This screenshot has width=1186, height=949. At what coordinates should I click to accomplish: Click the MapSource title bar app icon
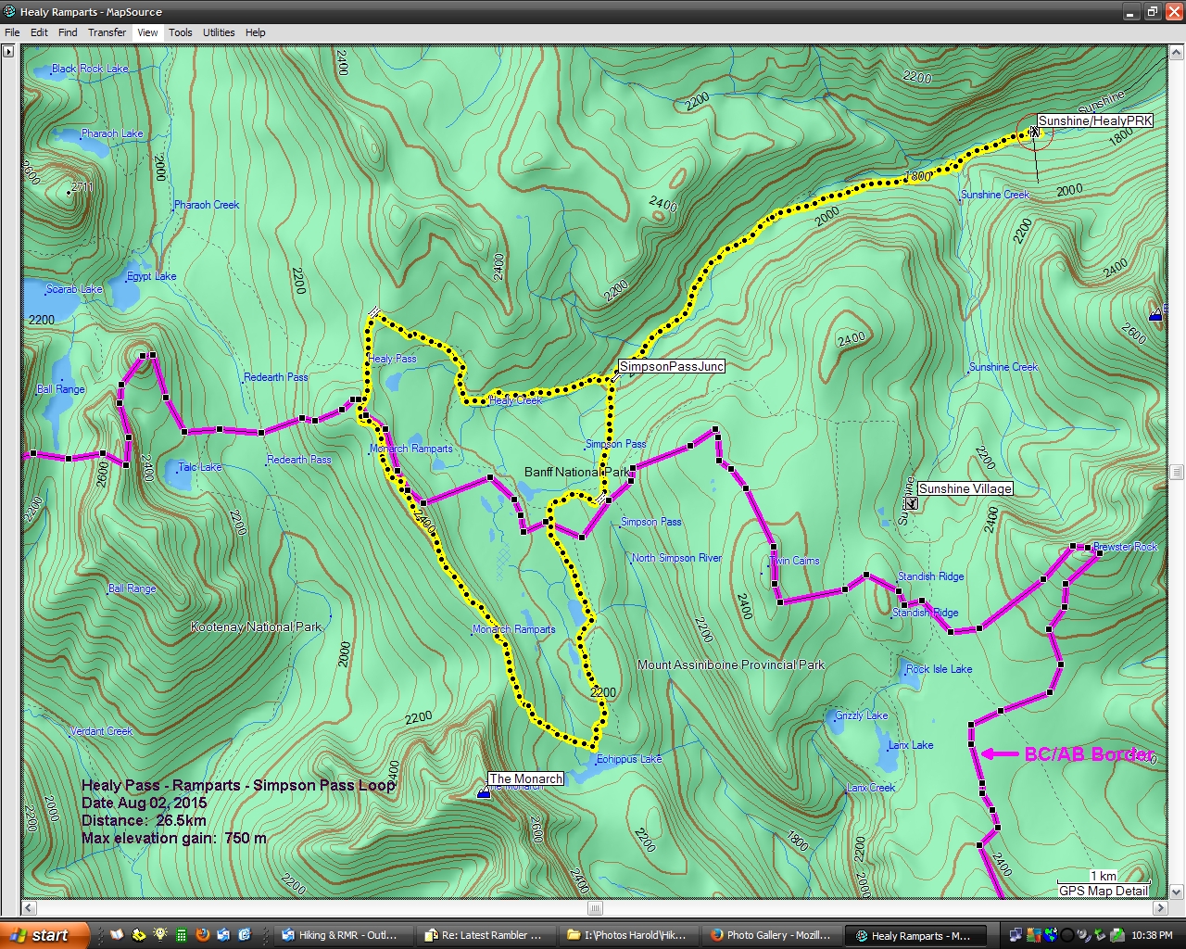click(x=10, y=12)
